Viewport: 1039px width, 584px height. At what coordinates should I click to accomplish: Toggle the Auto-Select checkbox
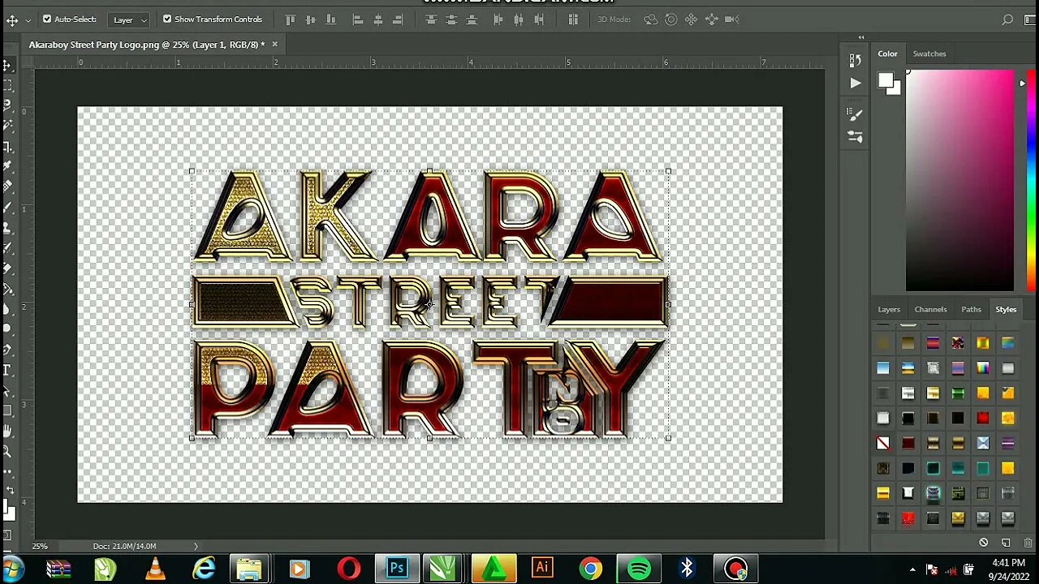tap(47, 19)
